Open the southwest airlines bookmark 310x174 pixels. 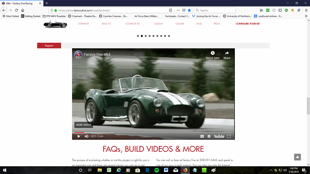[268, 16]
